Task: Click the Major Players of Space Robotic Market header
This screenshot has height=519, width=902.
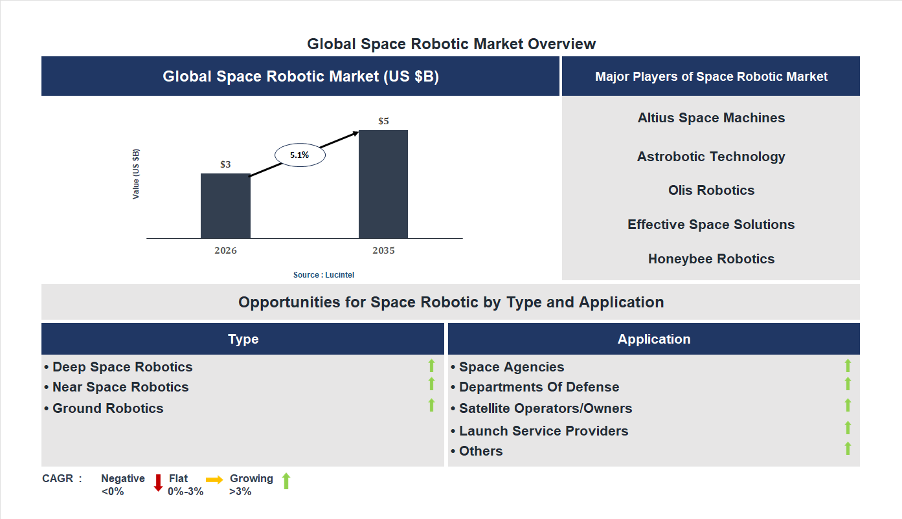Action: [711, 76]
